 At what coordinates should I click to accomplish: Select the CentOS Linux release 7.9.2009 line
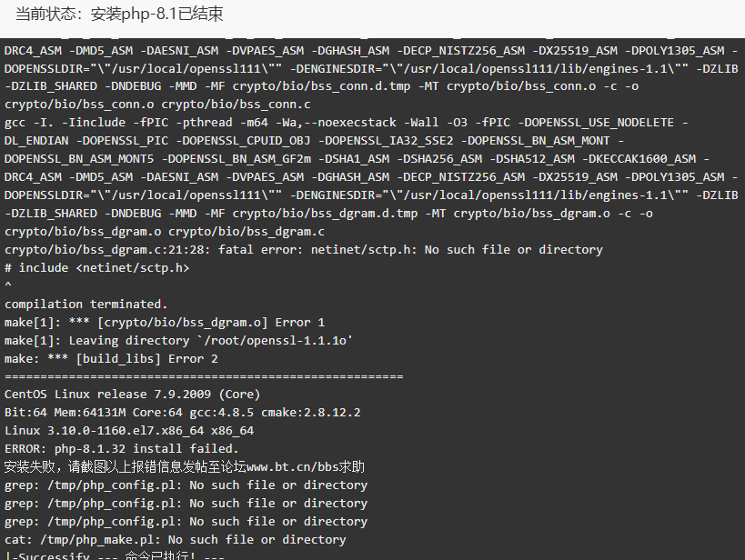coord(133,395)
